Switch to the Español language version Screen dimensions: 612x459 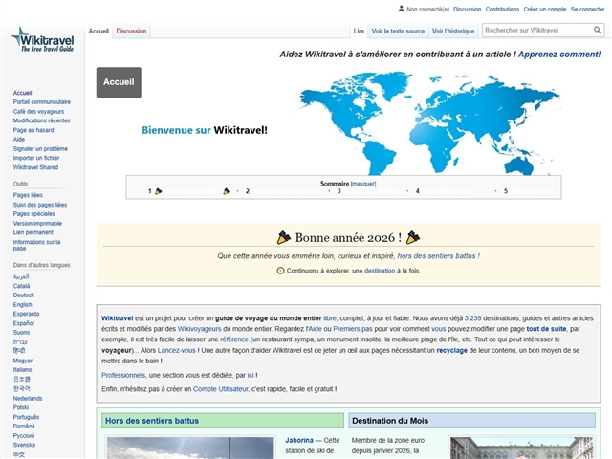coord(23,323)
